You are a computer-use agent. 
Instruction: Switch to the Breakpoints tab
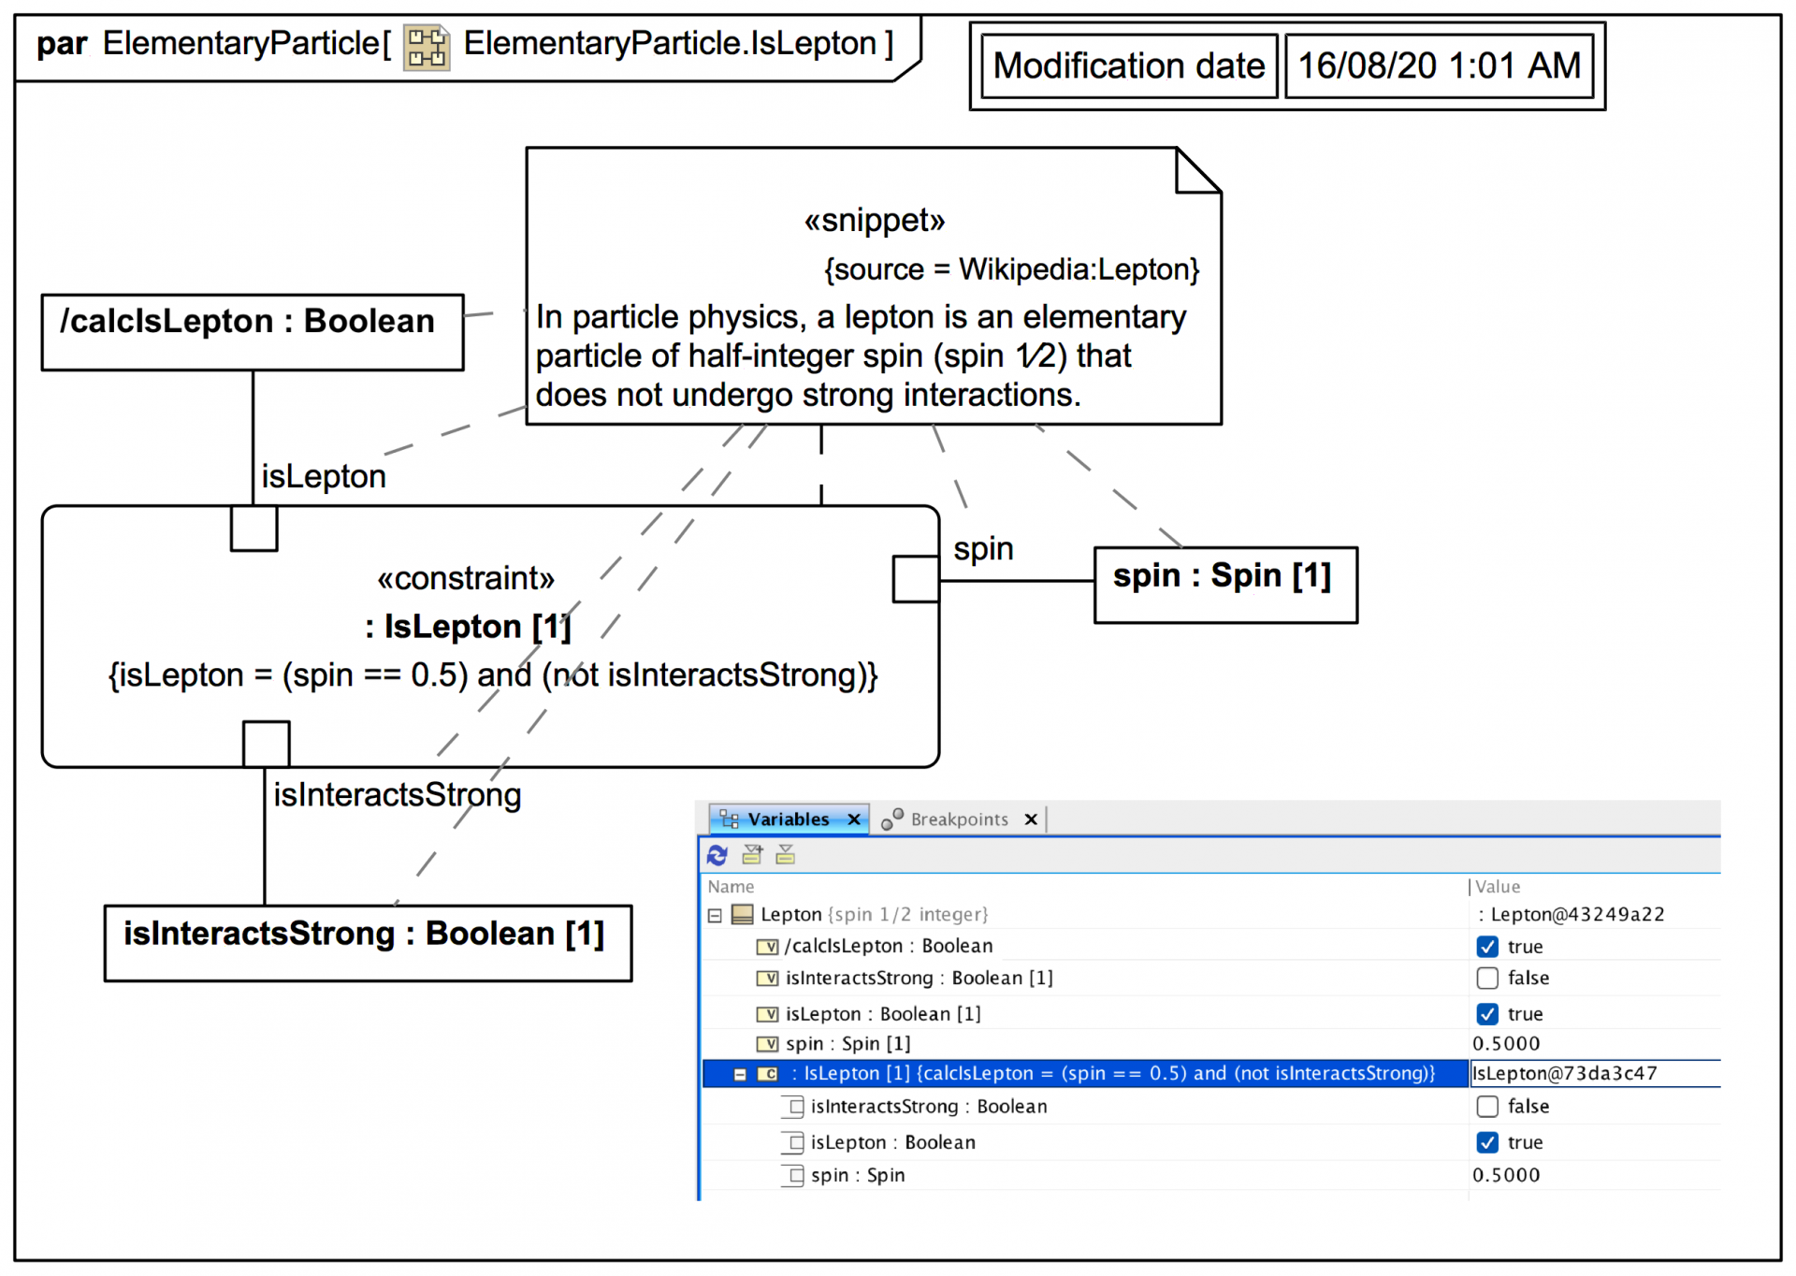point(958,819)
